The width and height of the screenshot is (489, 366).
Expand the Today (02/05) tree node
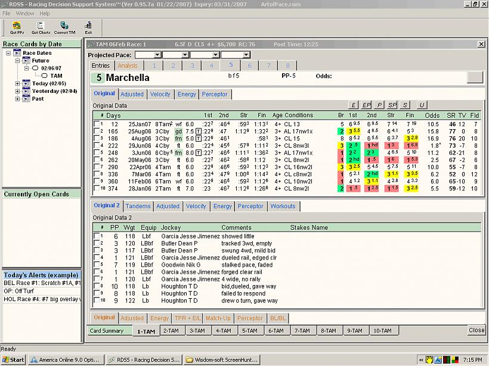(x=17, y=83)
